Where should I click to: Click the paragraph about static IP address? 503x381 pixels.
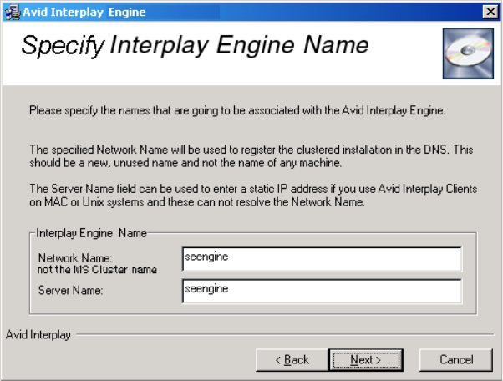coord(253,196)
